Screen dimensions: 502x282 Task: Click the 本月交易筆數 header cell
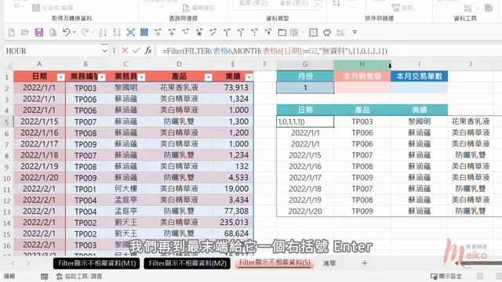tap(419, 77)
